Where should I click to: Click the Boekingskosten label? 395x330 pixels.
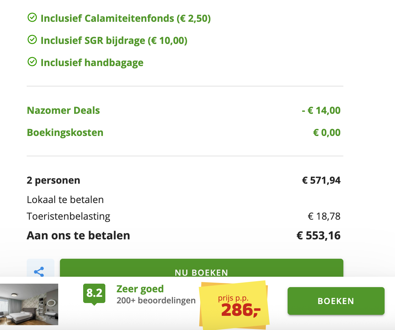[65, 133]
